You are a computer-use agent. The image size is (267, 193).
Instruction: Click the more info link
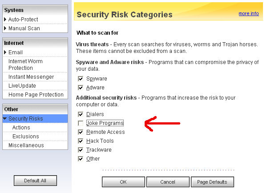[x=248, y=13]
